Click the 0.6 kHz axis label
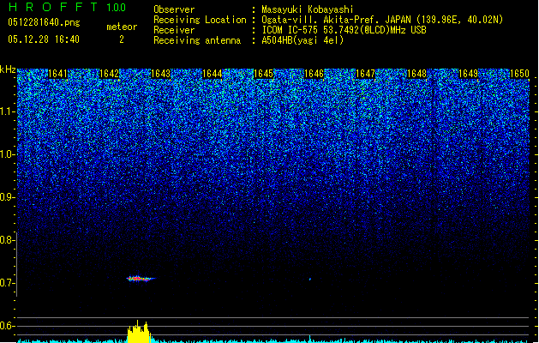The width and height of the screenshot is (539, 343). 7,326
